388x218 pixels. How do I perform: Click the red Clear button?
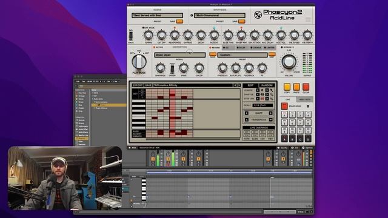[x=306, y=87]
